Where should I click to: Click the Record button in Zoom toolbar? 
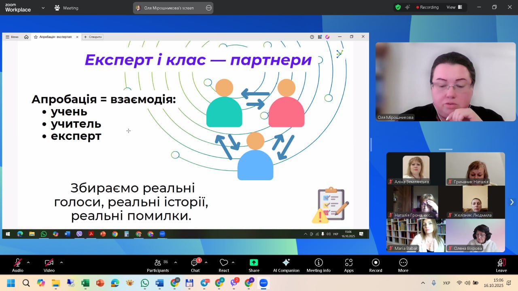[x=376, y=265]
